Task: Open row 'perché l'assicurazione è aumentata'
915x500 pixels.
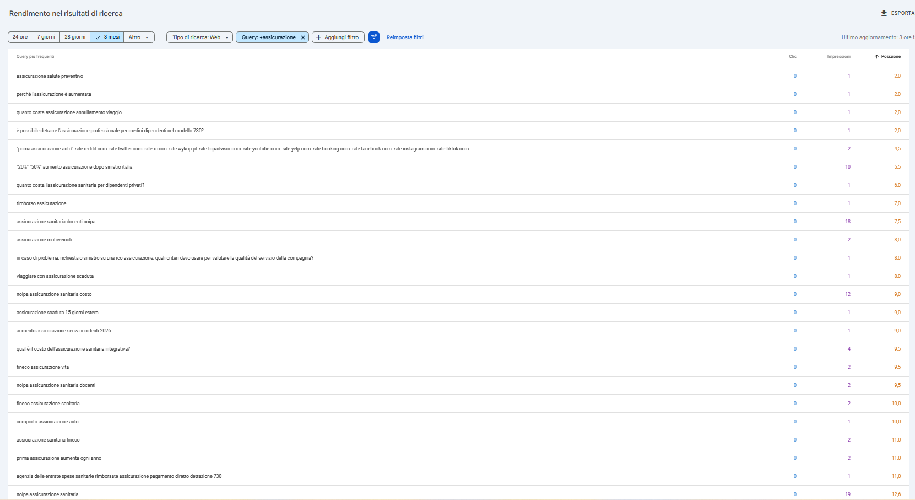Action: tap(458, 94)
